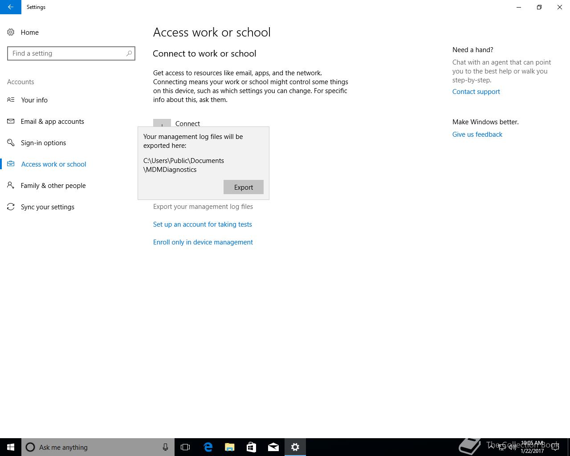The image size is (570, 456).
Task: Click the network icon in system tray
Action: pos(502,447)
